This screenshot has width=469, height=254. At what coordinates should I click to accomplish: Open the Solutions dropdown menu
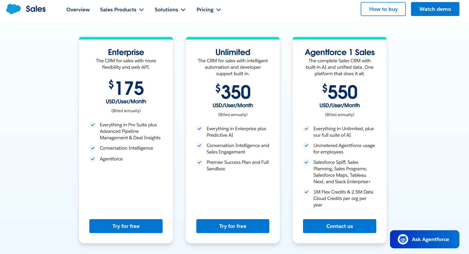coord(170,10)
